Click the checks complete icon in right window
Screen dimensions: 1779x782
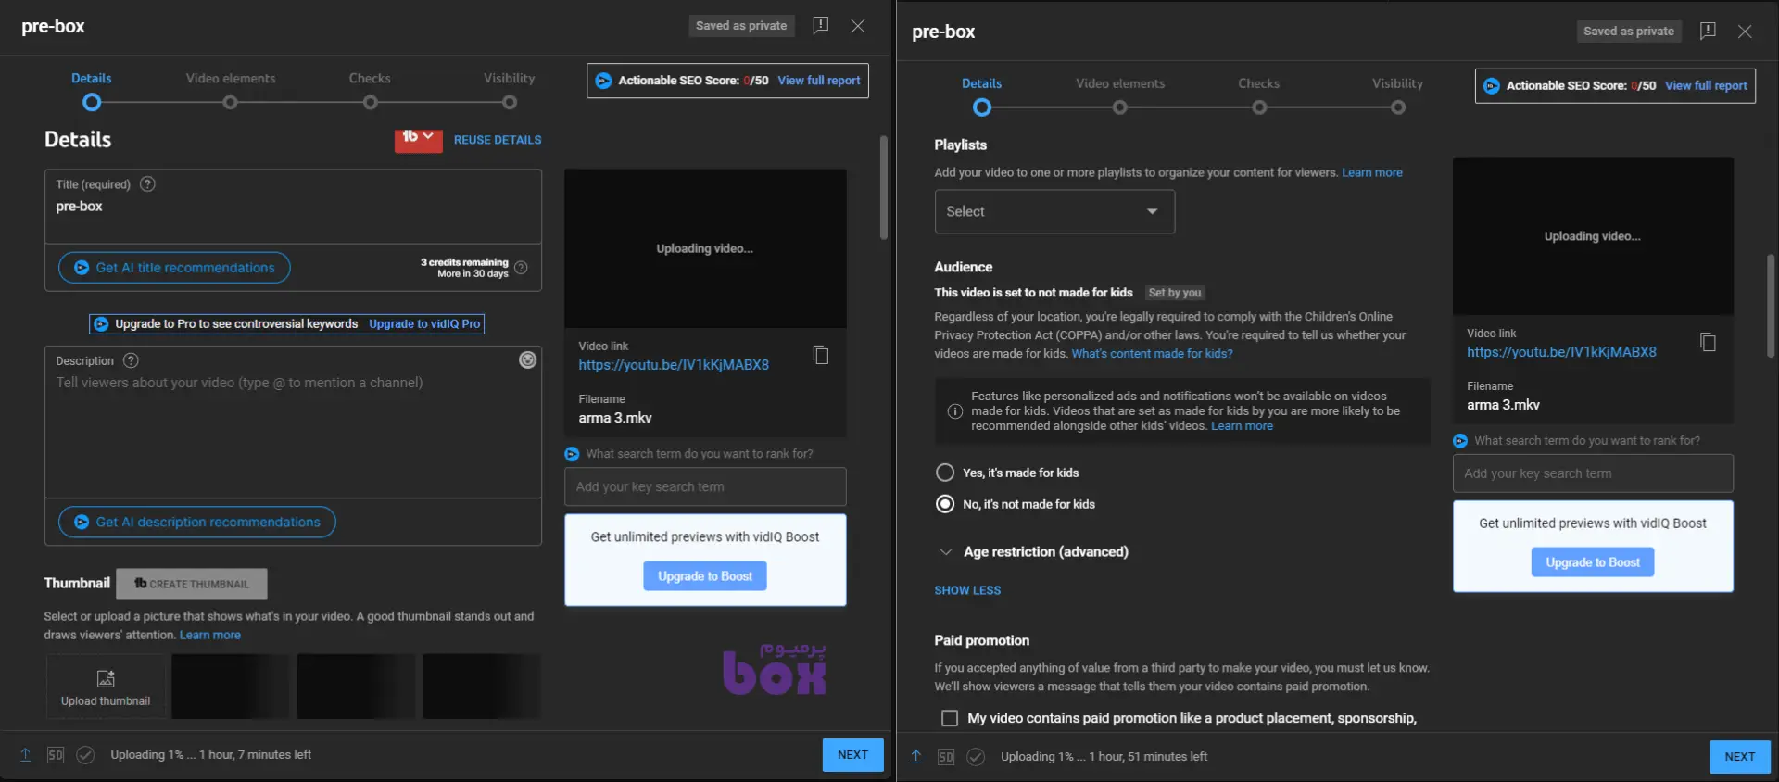coord(976,757)
